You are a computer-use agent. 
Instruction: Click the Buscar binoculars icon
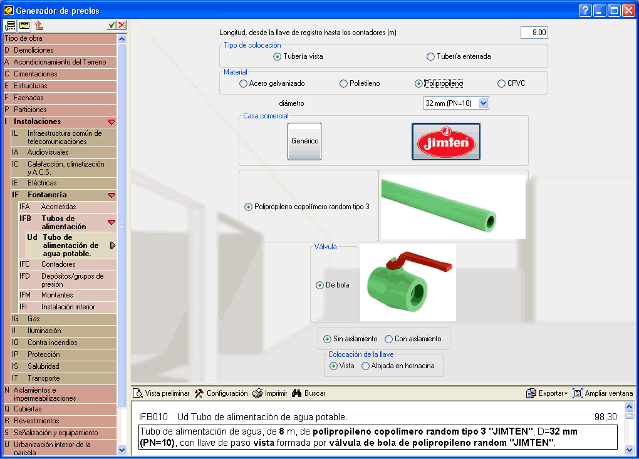pyautogui.click(x=297, y=393)
